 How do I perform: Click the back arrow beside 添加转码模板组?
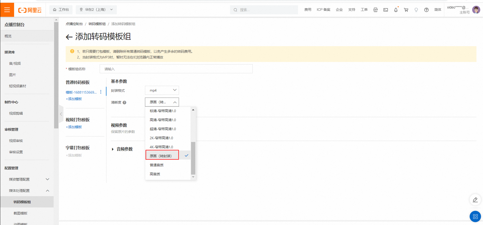tap(69, 37)
